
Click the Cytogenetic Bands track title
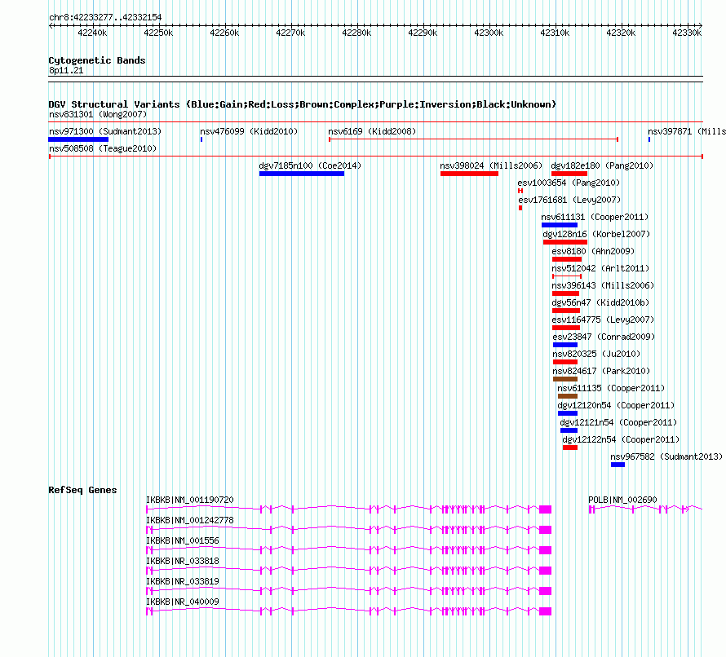97,60
